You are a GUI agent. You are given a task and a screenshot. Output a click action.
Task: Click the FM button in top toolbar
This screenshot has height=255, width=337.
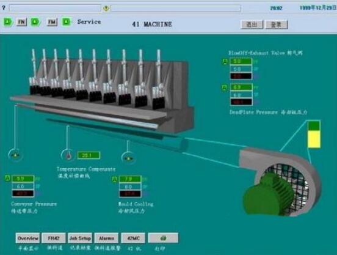click(x=52, y=22)
